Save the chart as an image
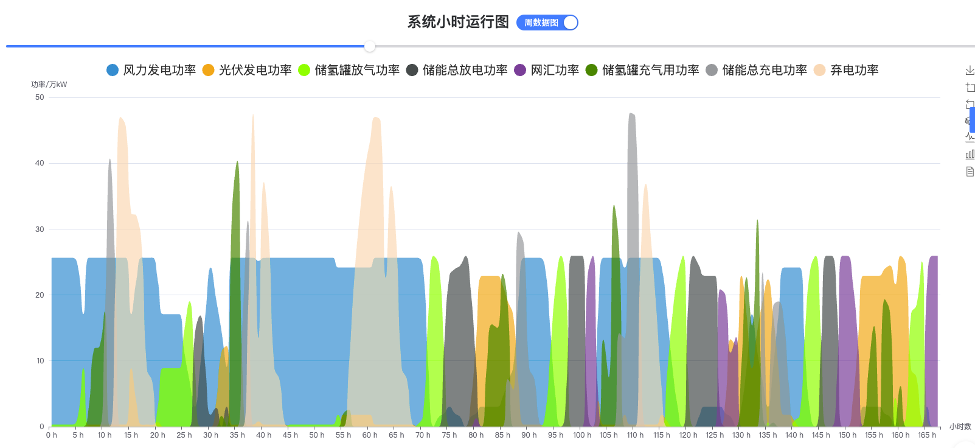975x448 pixels. 970,71
